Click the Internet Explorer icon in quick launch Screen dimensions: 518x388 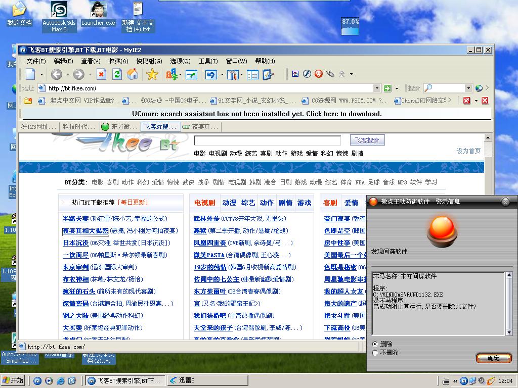(x=61, y=381)
